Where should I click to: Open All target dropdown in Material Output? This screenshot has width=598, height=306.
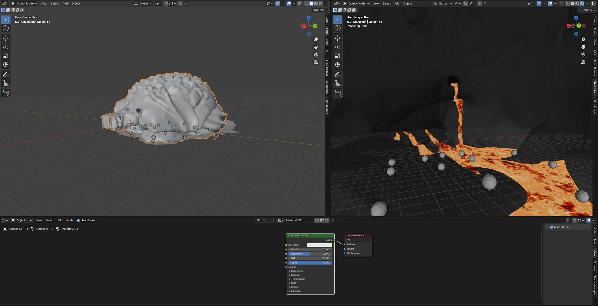(359, 240)
